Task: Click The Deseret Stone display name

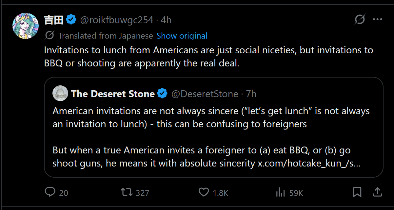Action: [x=113, y=94]
